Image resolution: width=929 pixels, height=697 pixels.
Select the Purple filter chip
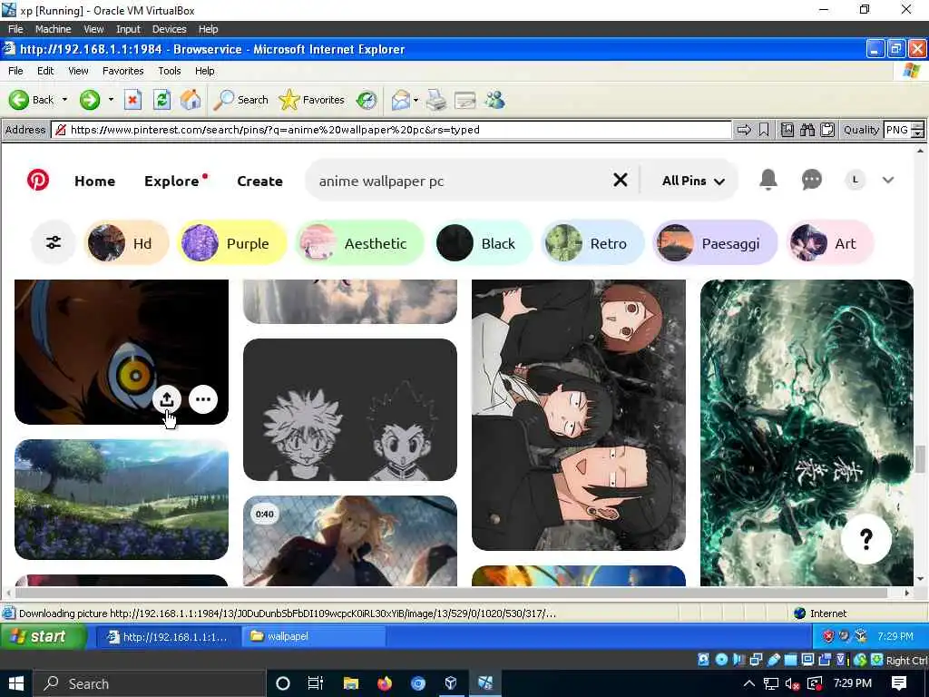pos(232,243)
